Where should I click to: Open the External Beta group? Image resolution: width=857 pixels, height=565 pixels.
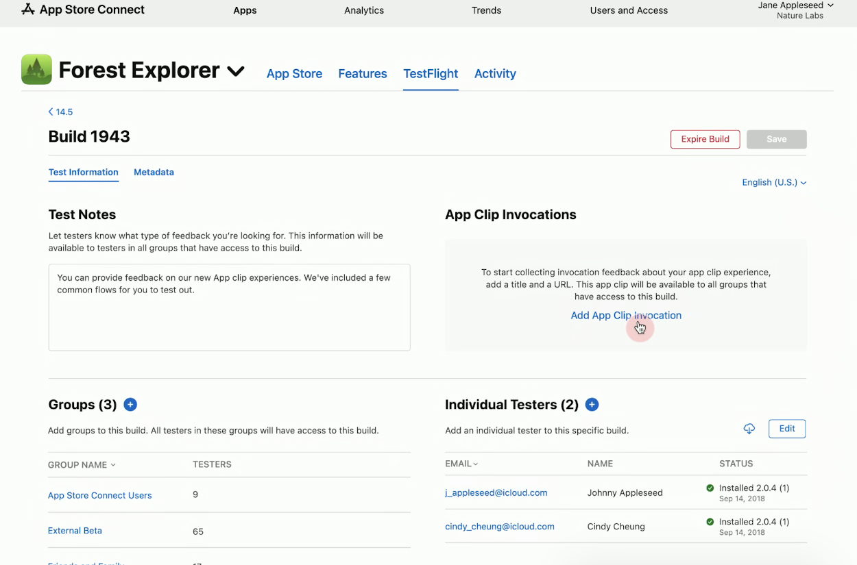(x=75, y=531)
